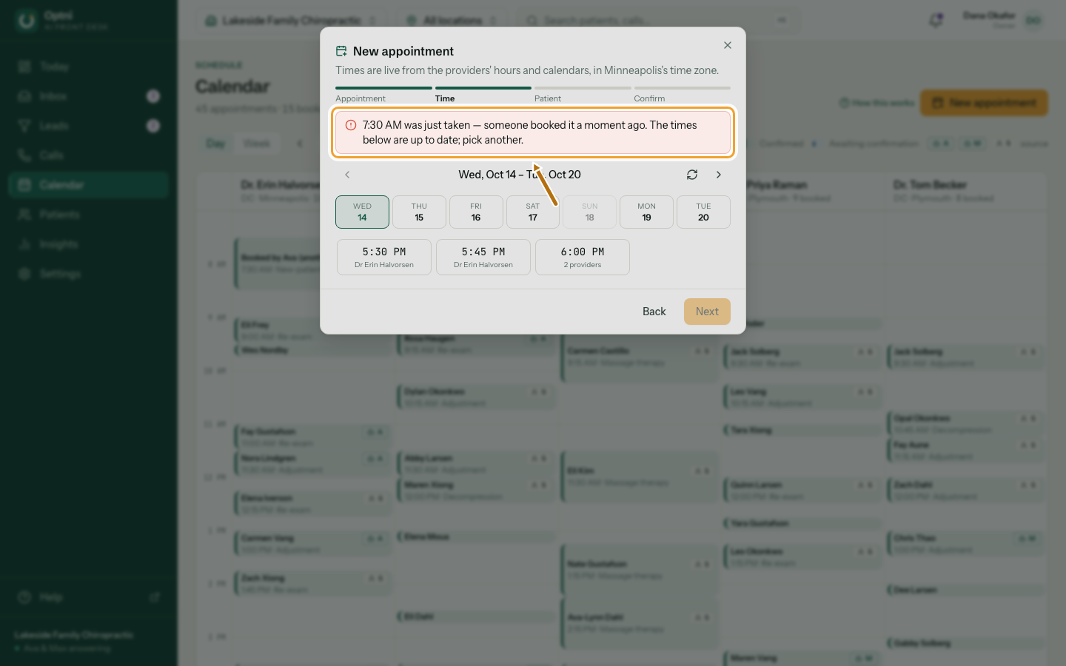Screen dimensions: 1066x666
Task: Switch the calendar to Day view
Action: [x=215, y=144]
